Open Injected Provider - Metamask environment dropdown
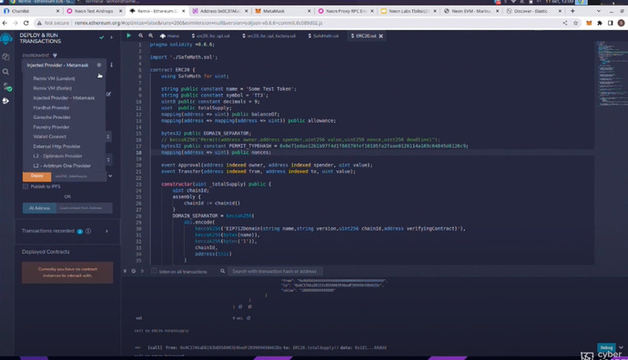 tap(64, 65)
